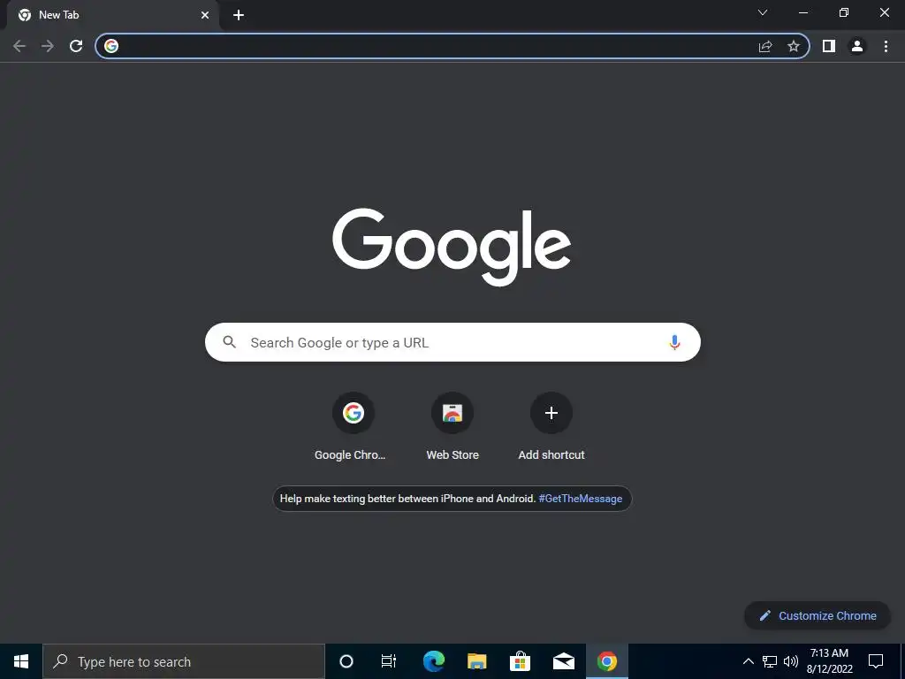Open File Explorer from taskbar
The image size is (905, 679).
coord(476,661)
